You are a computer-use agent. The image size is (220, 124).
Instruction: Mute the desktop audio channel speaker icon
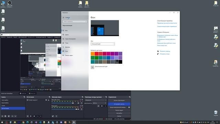coord(78,103)
